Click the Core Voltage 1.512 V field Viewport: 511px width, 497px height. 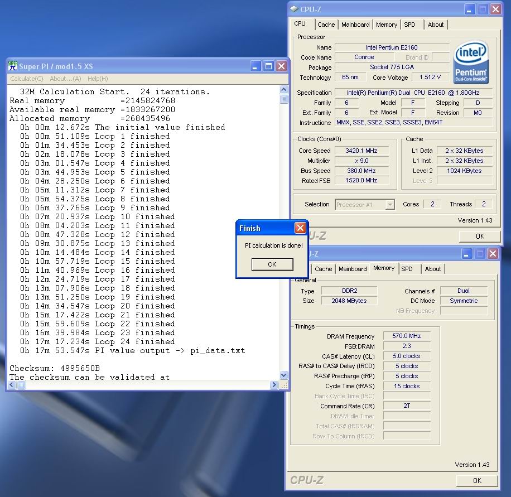click(430, 77)
